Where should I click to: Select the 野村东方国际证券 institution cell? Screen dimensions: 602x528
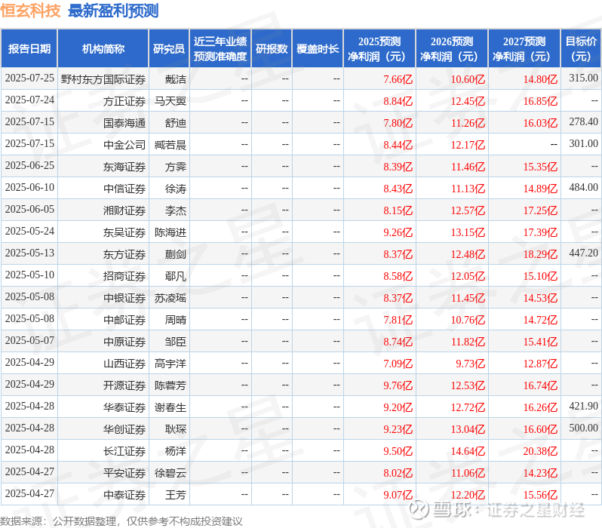(103, 79)
